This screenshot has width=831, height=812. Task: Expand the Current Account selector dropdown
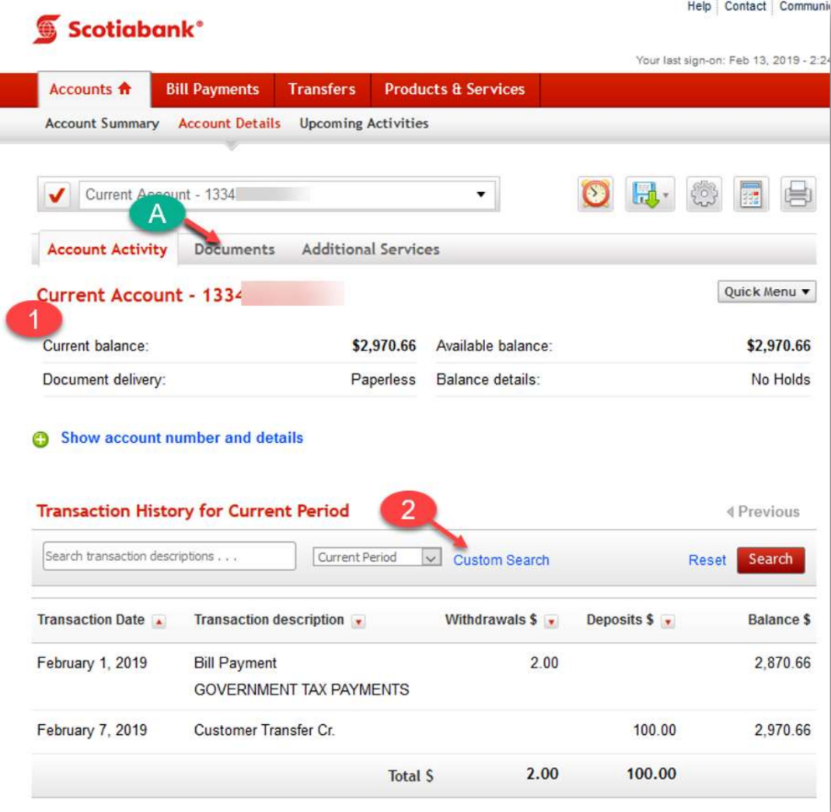[287, 194]
